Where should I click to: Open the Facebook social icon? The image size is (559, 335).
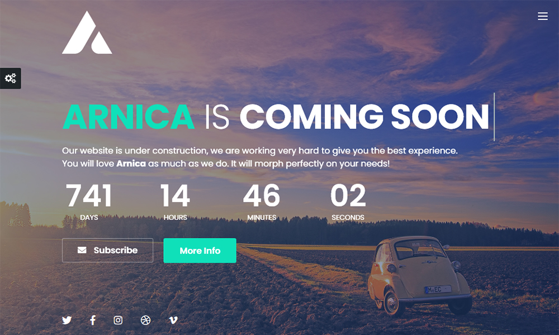[x=93, y=320]
